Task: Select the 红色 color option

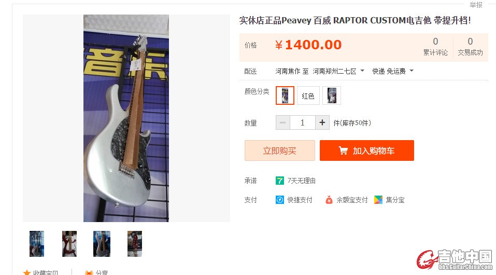Action: point(308,95)
